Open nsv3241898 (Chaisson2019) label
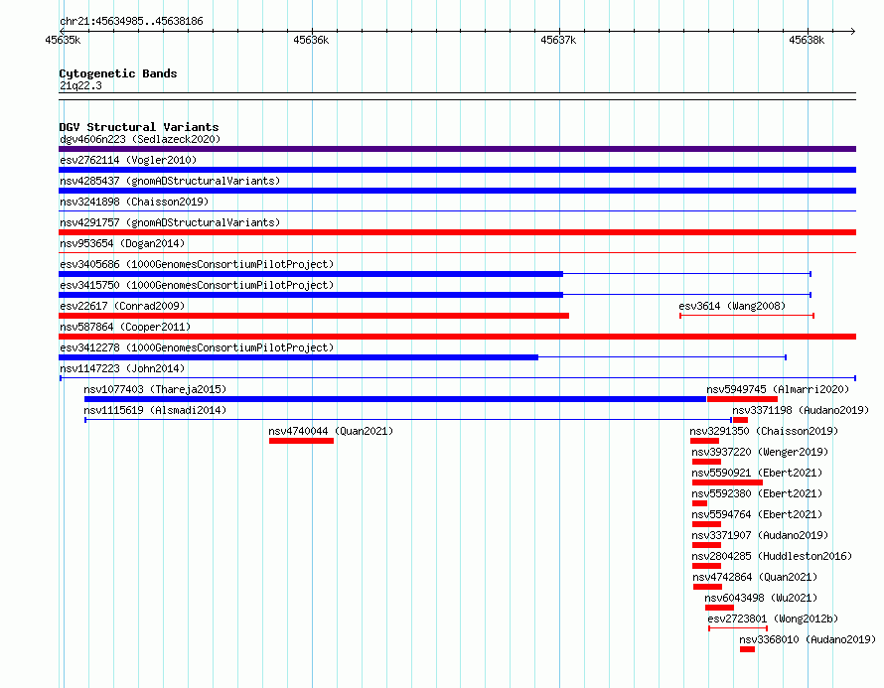884x688 pixels. (134, 202)
